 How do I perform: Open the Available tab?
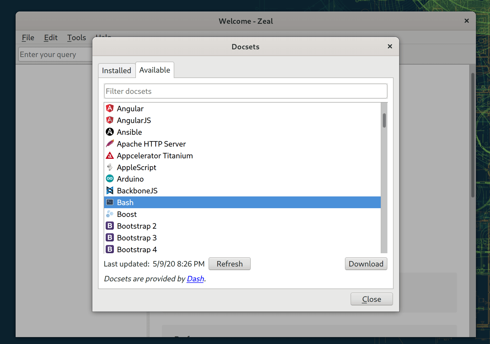click(x=155, y=70)
